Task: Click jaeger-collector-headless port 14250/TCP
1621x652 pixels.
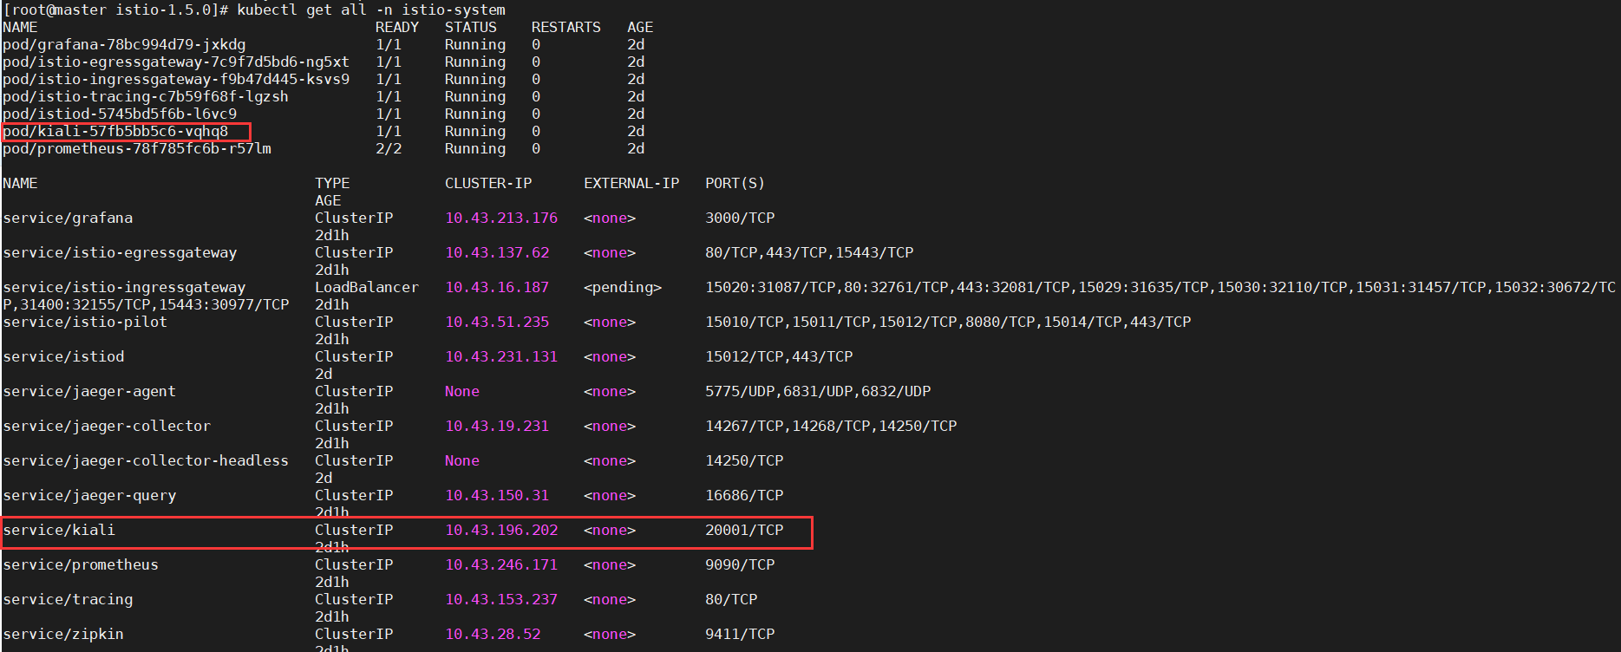Action: pyautogui.click(x=744, y=461)
